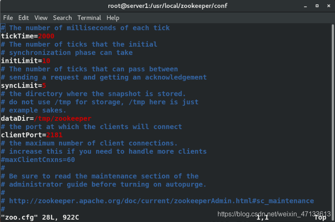Open the Terminal menu

pyautogui.click(x=89, y=18)
